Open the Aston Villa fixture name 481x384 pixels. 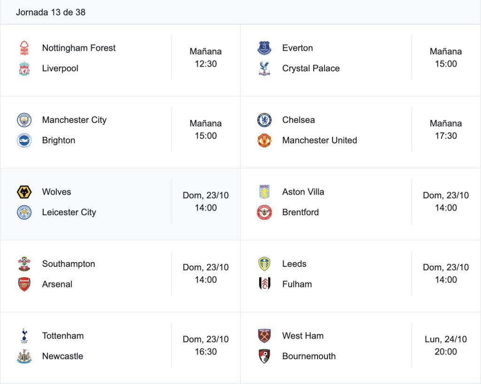click(x=303, y=192)
